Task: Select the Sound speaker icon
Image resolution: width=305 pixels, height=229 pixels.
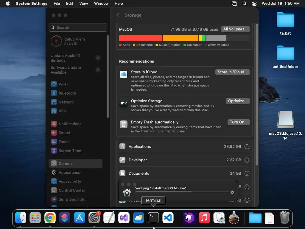Action: coord(54,133)
